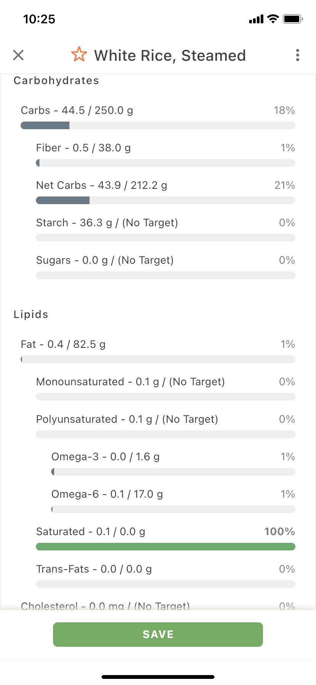Tap the Net Carbs progress bar
Image resolution: width=316 pixels, height=685 pixels.
coord(166,200)
